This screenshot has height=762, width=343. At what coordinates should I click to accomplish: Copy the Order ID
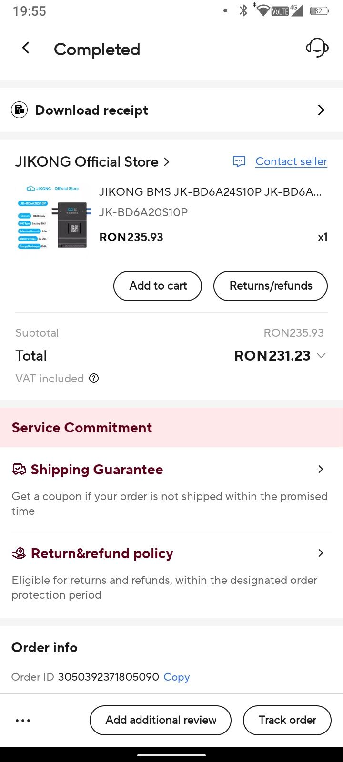click(177, 677)
